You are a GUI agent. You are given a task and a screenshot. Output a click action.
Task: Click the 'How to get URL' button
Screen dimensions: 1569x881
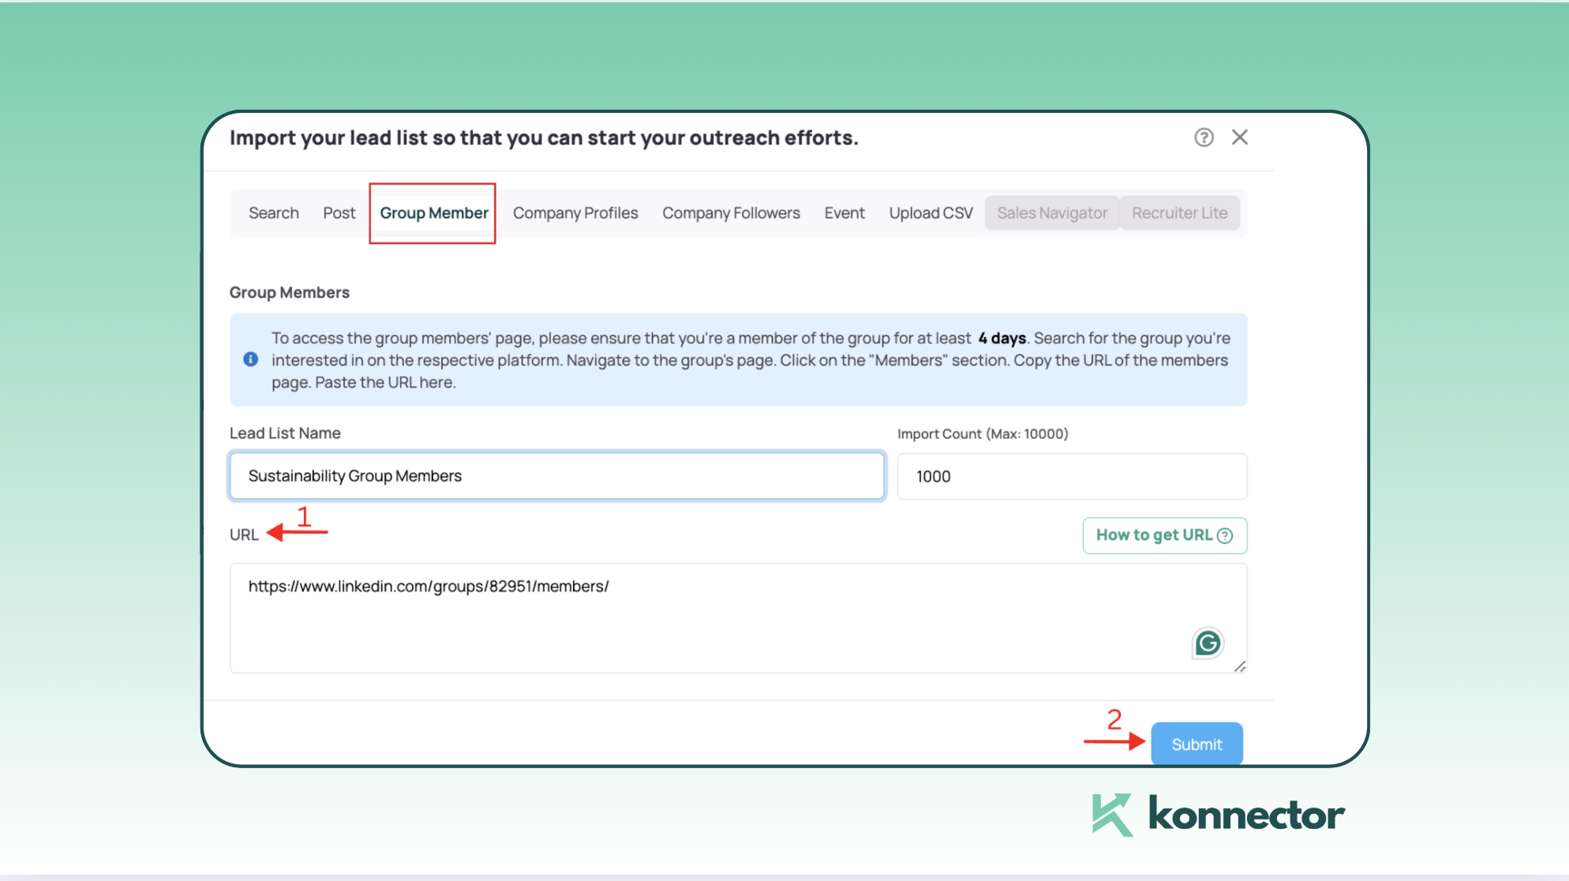tap(1164, 535)
